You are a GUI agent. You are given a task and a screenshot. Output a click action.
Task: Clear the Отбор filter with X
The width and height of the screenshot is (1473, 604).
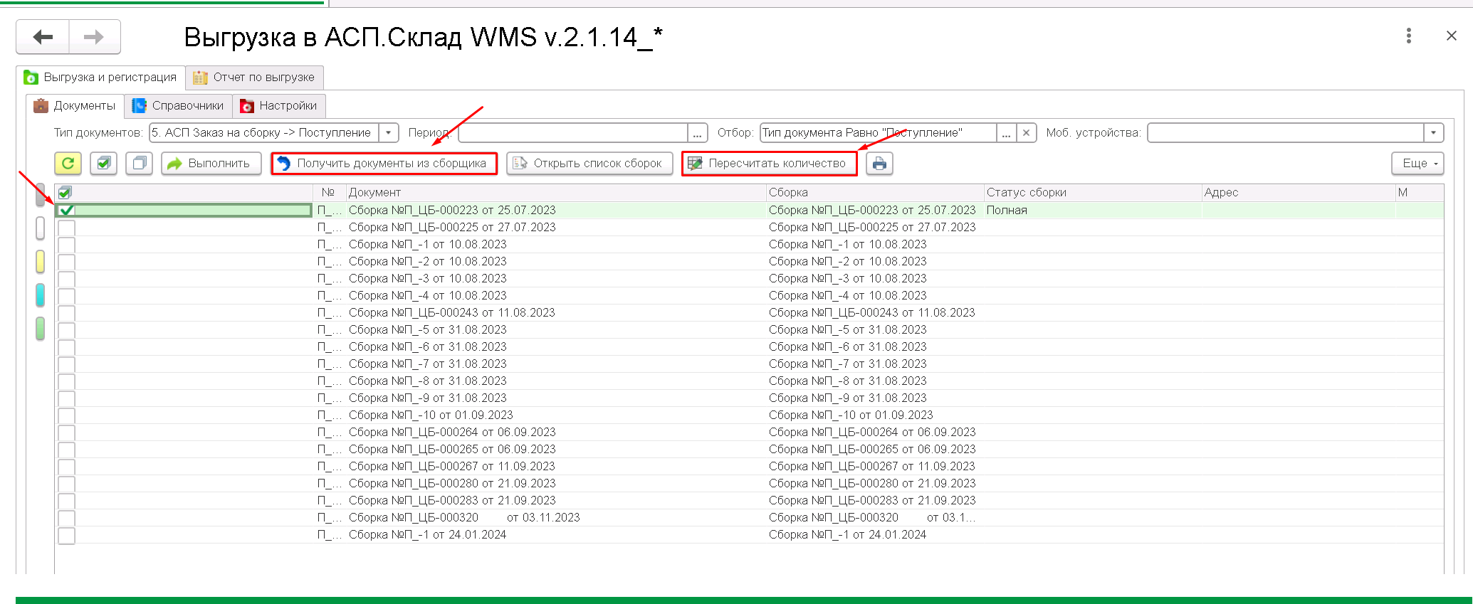(1026, 132)
